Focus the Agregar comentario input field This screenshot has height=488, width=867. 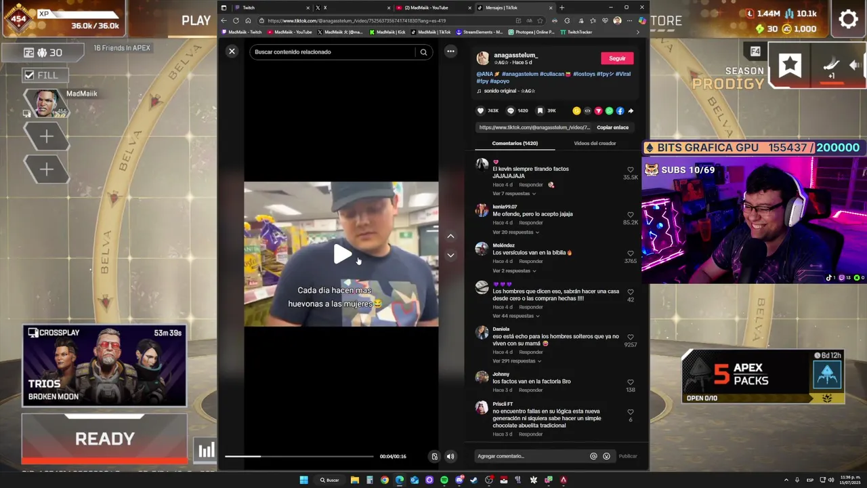click(x=531, y=456)
